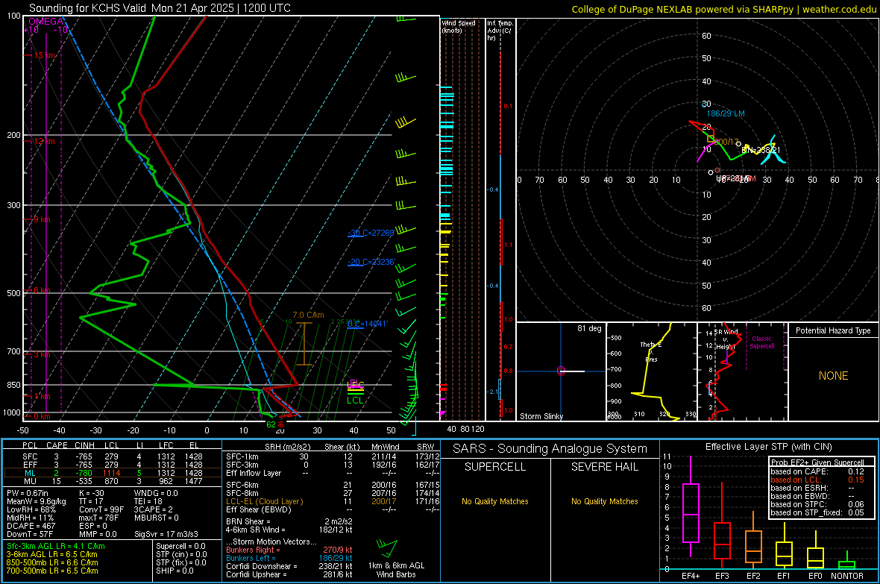880x584 pixels.
Task: Click the '81 deg' slinky angle value
Action: 589,328
